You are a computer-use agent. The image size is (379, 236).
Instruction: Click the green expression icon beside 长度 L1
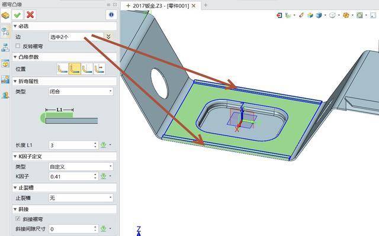pos(104,145)
